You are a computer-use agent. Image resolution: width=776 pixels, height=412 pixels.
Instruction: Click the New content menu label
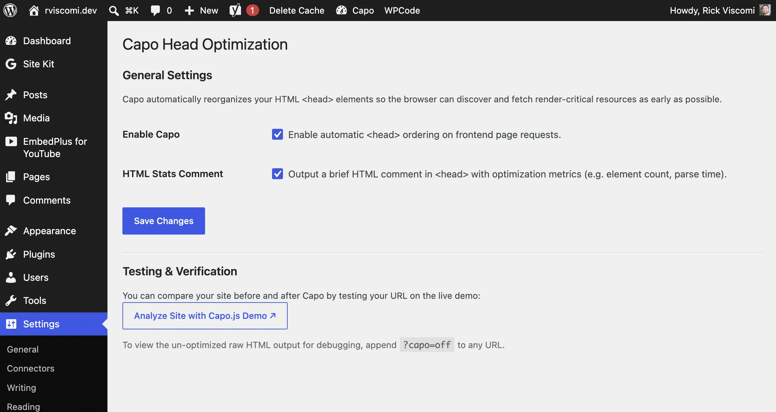[x=209, y=11]
